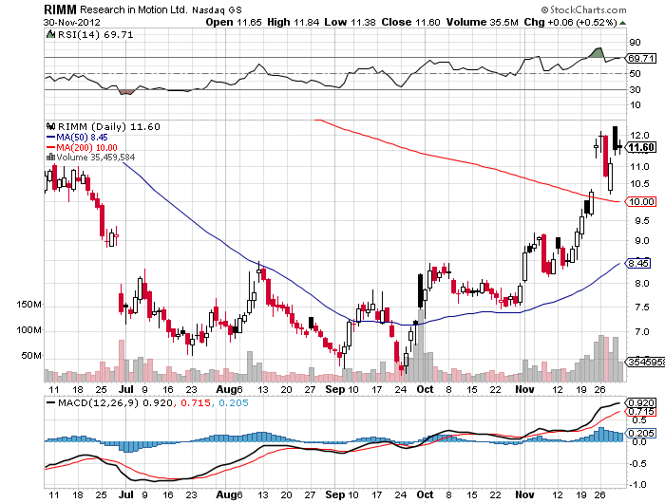Click the red 10.00 MA(200) axis tag
Viewport: 665px width, 503px height.
pos(640,202)
